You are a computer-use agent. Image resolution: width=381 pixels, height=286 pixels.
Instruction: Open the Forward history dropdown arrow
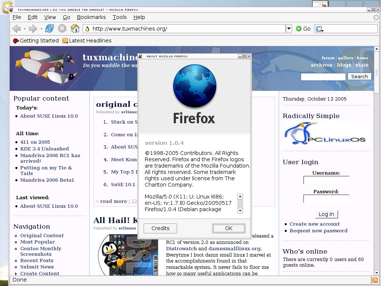click(41, 29)
